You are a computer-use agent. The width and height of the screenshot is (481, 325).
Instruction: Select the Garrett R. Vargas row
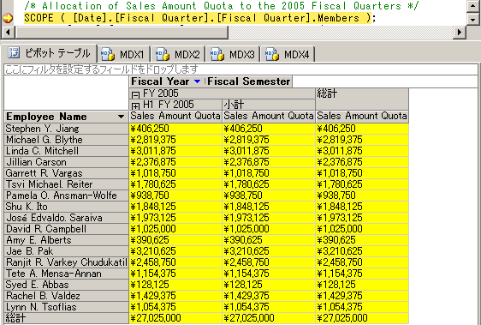click(x=66, y=173)
